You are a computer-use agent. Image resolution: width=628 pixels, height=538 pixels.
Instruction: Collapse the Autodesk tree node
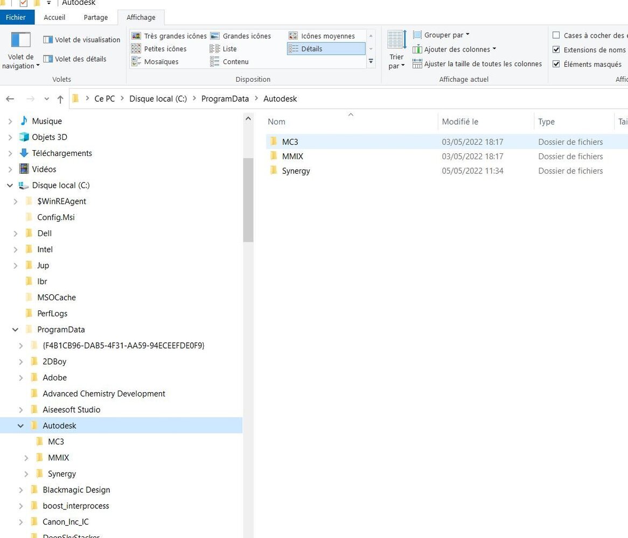click(20, 426)
